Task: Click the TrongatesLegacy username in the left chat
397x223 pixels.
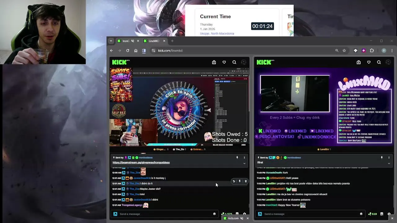Action: pos(132,205)
